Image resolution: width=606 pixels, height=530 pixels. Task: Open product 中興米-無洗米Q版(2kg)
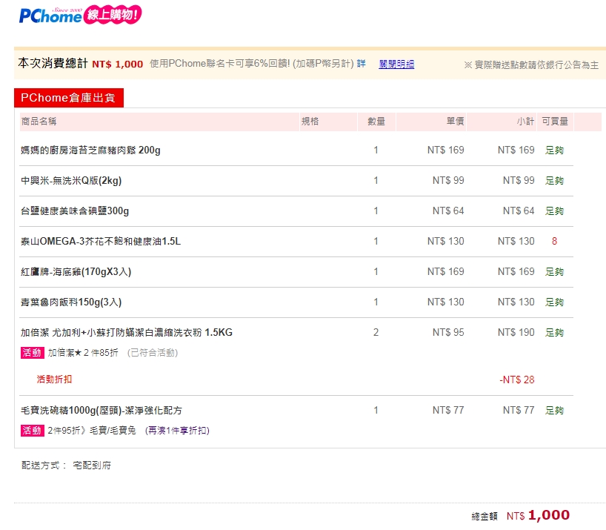pyautogui.click(x=71, y=181)
